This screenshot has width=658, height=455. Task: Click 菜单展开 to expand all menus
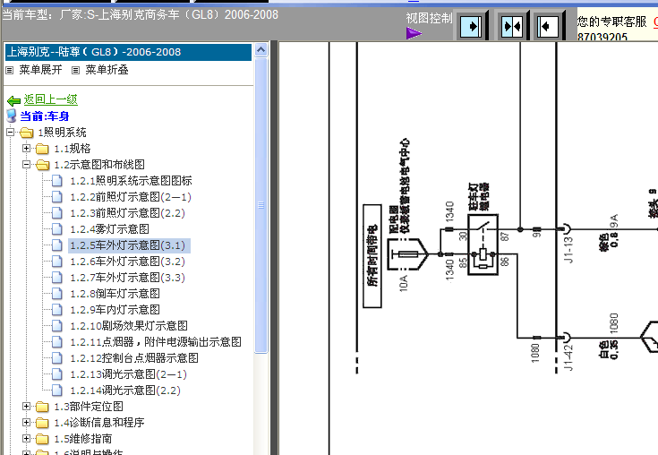click(40, 70)
